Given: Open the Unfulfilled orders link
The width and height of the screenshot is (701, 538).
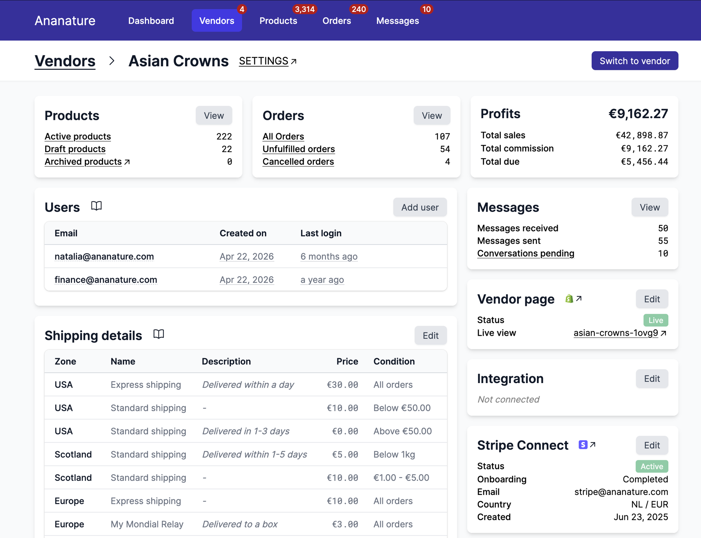Looking at the screenshot, I should click(298, 149).
